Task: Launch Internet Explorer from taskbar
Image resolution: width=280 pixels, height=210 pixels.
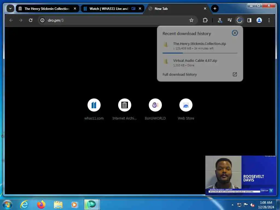Action: click(24, 205)
